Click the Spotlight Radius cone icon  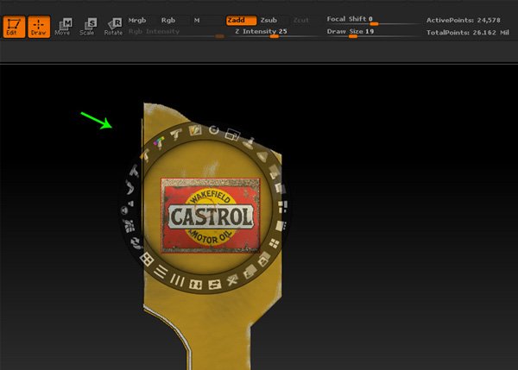coord(262,156)
